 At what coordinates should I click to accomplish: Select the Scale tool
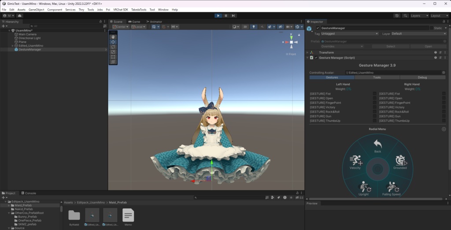pos(113,52)
